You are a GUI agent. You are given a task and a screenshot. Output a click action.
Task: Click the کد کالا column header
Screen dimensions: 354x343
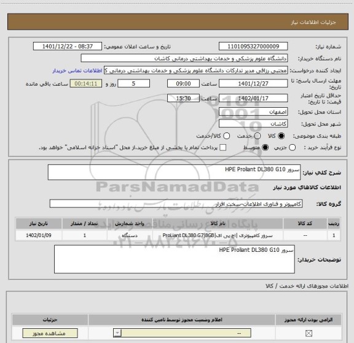tap(305, 224)
